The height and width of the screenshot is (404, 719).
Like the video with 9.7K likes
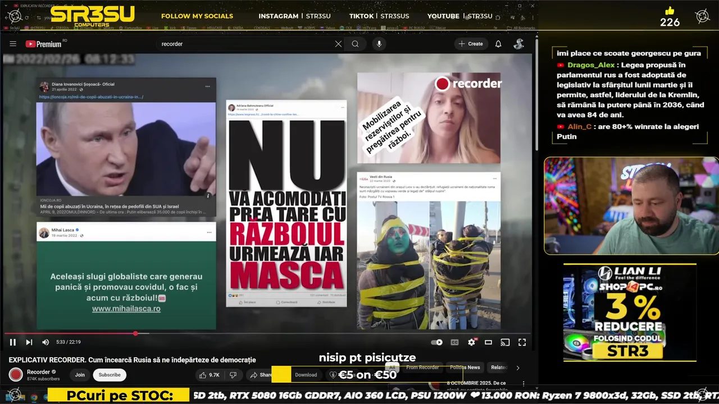pos(209,375)
